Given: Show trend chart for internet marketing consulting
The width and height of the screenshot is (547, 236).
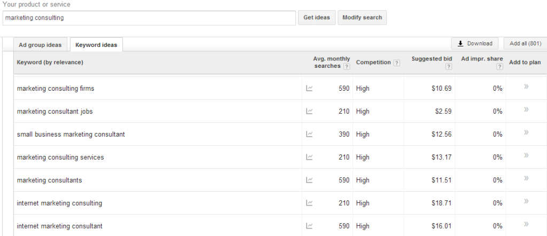Looking at the screenshot, I should (x=309, y=203).
